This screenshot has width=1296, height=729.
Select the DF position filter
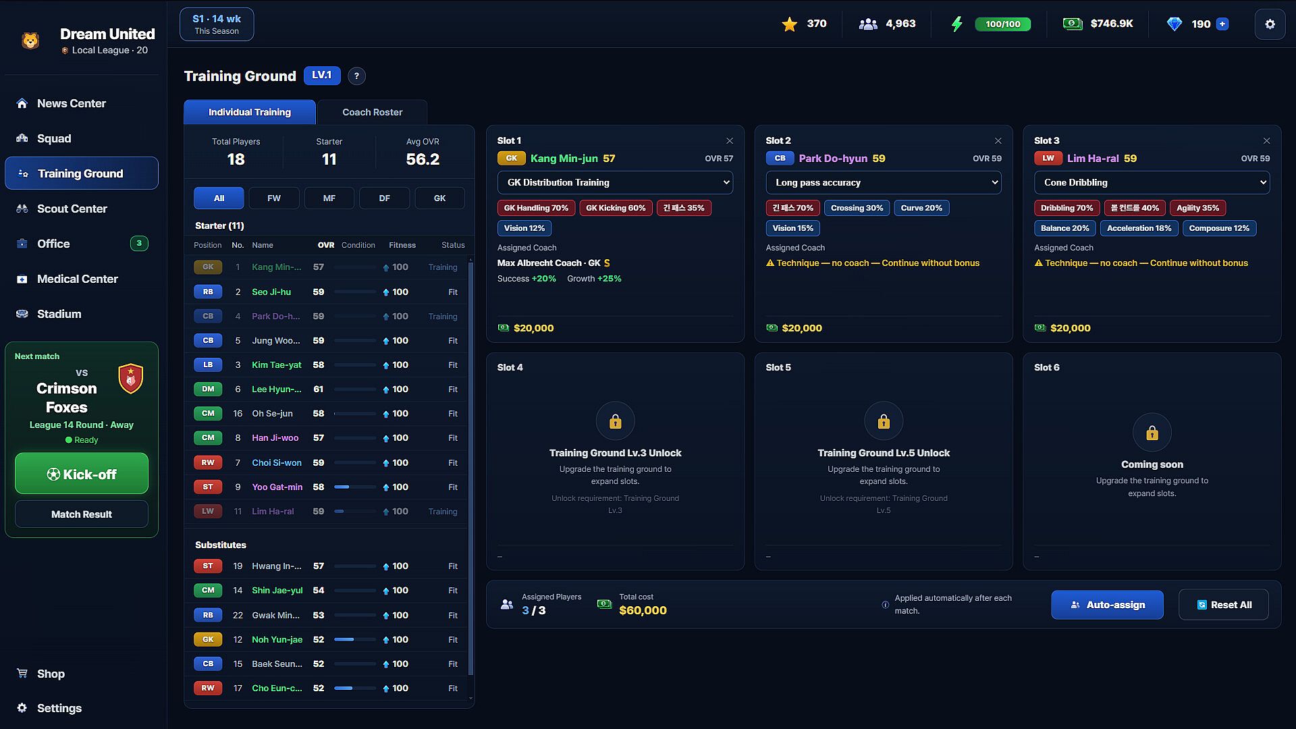[384, 198]
